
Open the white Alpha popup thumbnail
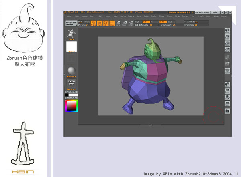tap(71, 47)
